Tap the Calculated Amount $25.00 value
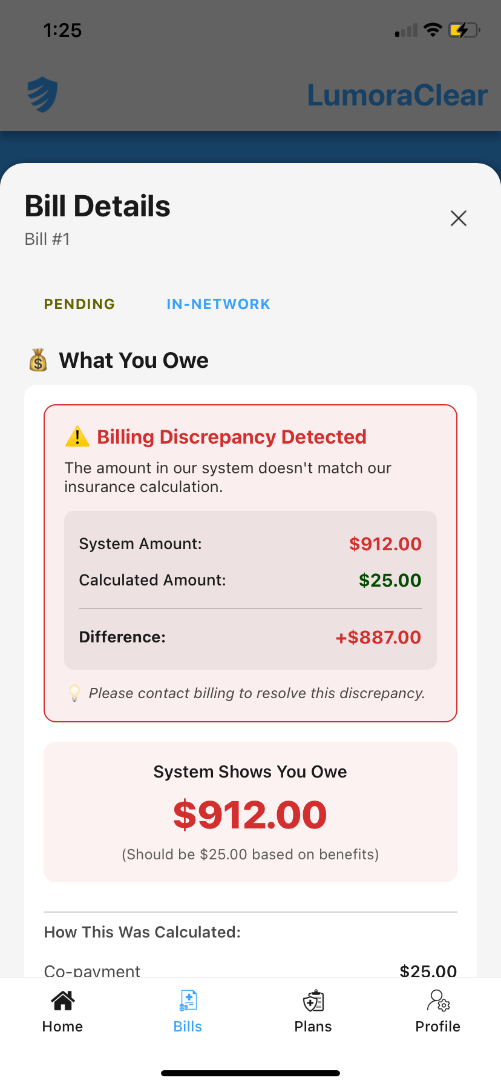This screenshot has height=1086, width=501. pyautogui.click(x=390, y=580)
